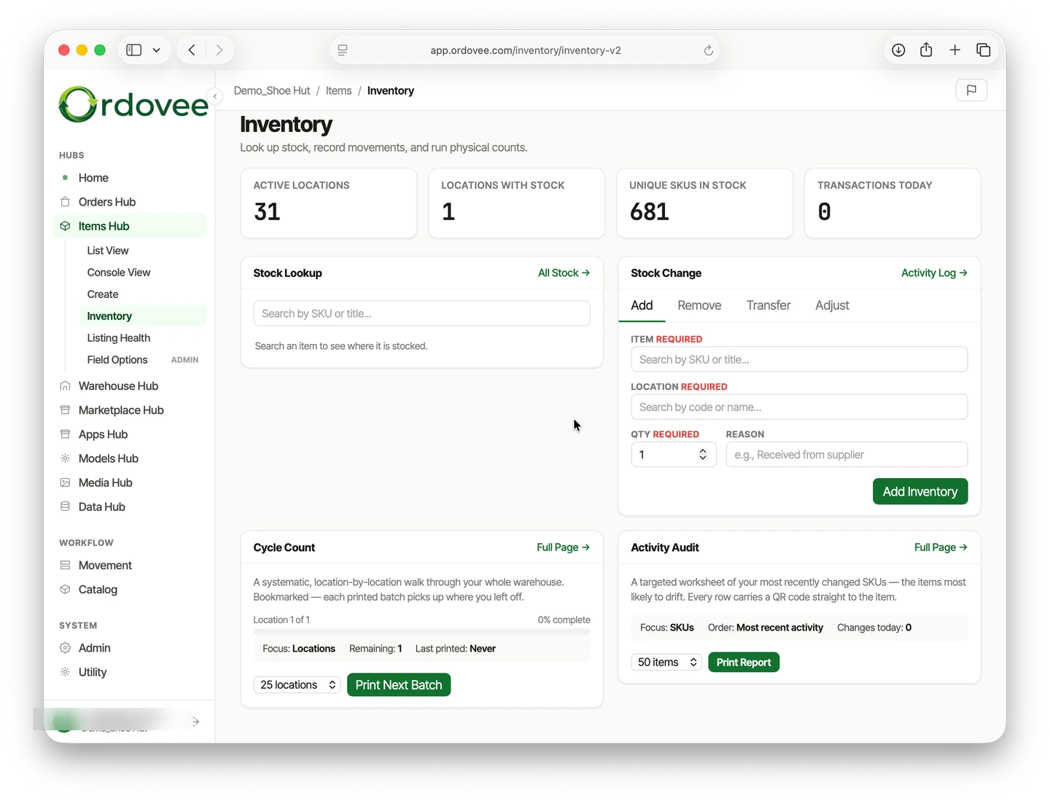Open Activity Audit Full Page link

[941, 547]
